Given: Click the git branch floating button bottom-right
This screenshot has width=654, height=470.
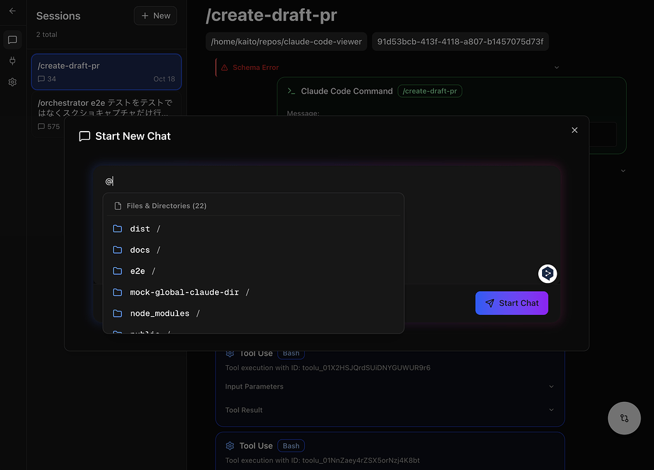Looking at the screenshot, I should 623,418.
